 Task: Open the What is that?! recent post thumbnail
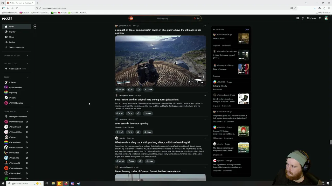(244, 38)
